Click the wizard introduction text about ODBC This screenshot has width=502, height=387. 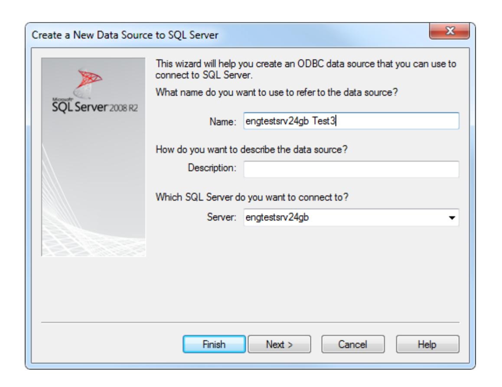(306, 69)
